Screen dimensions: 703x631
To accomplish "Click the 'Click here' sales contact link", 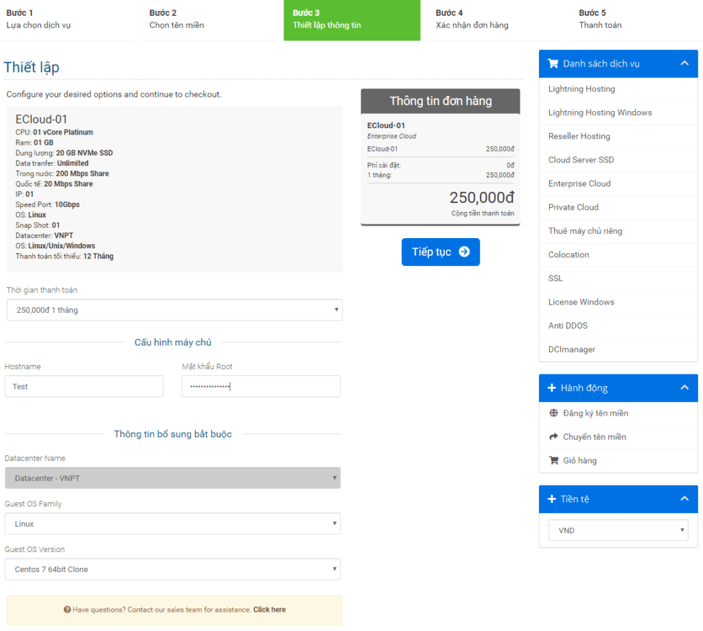I will click(269, 610).
